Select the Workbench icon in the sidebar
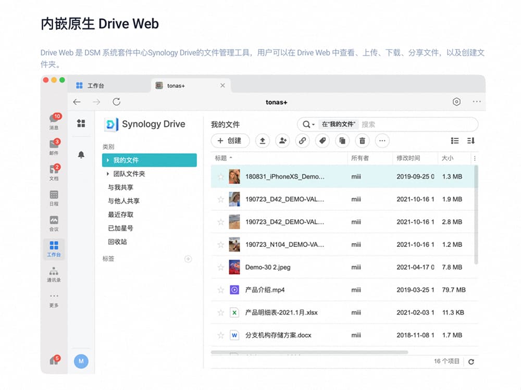This screenshot has width=521, height=390. 54,249
